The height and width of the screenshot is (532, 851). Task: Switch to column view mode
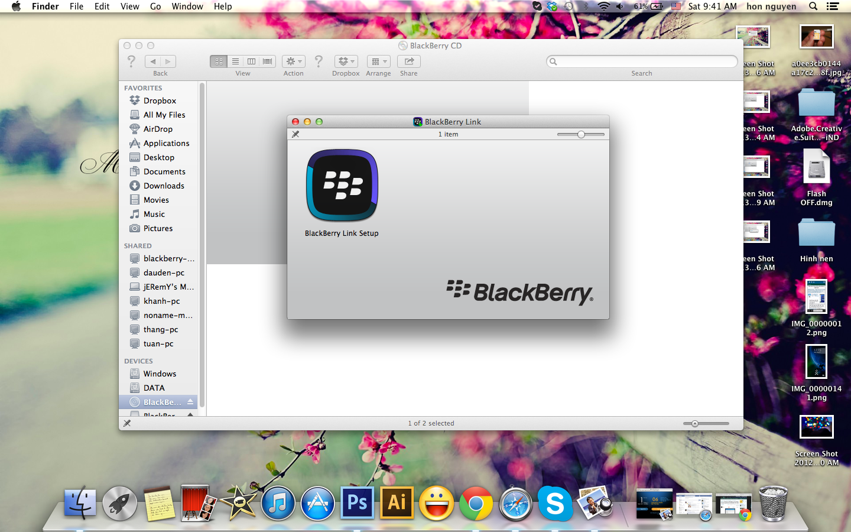[x=251, y=61]
